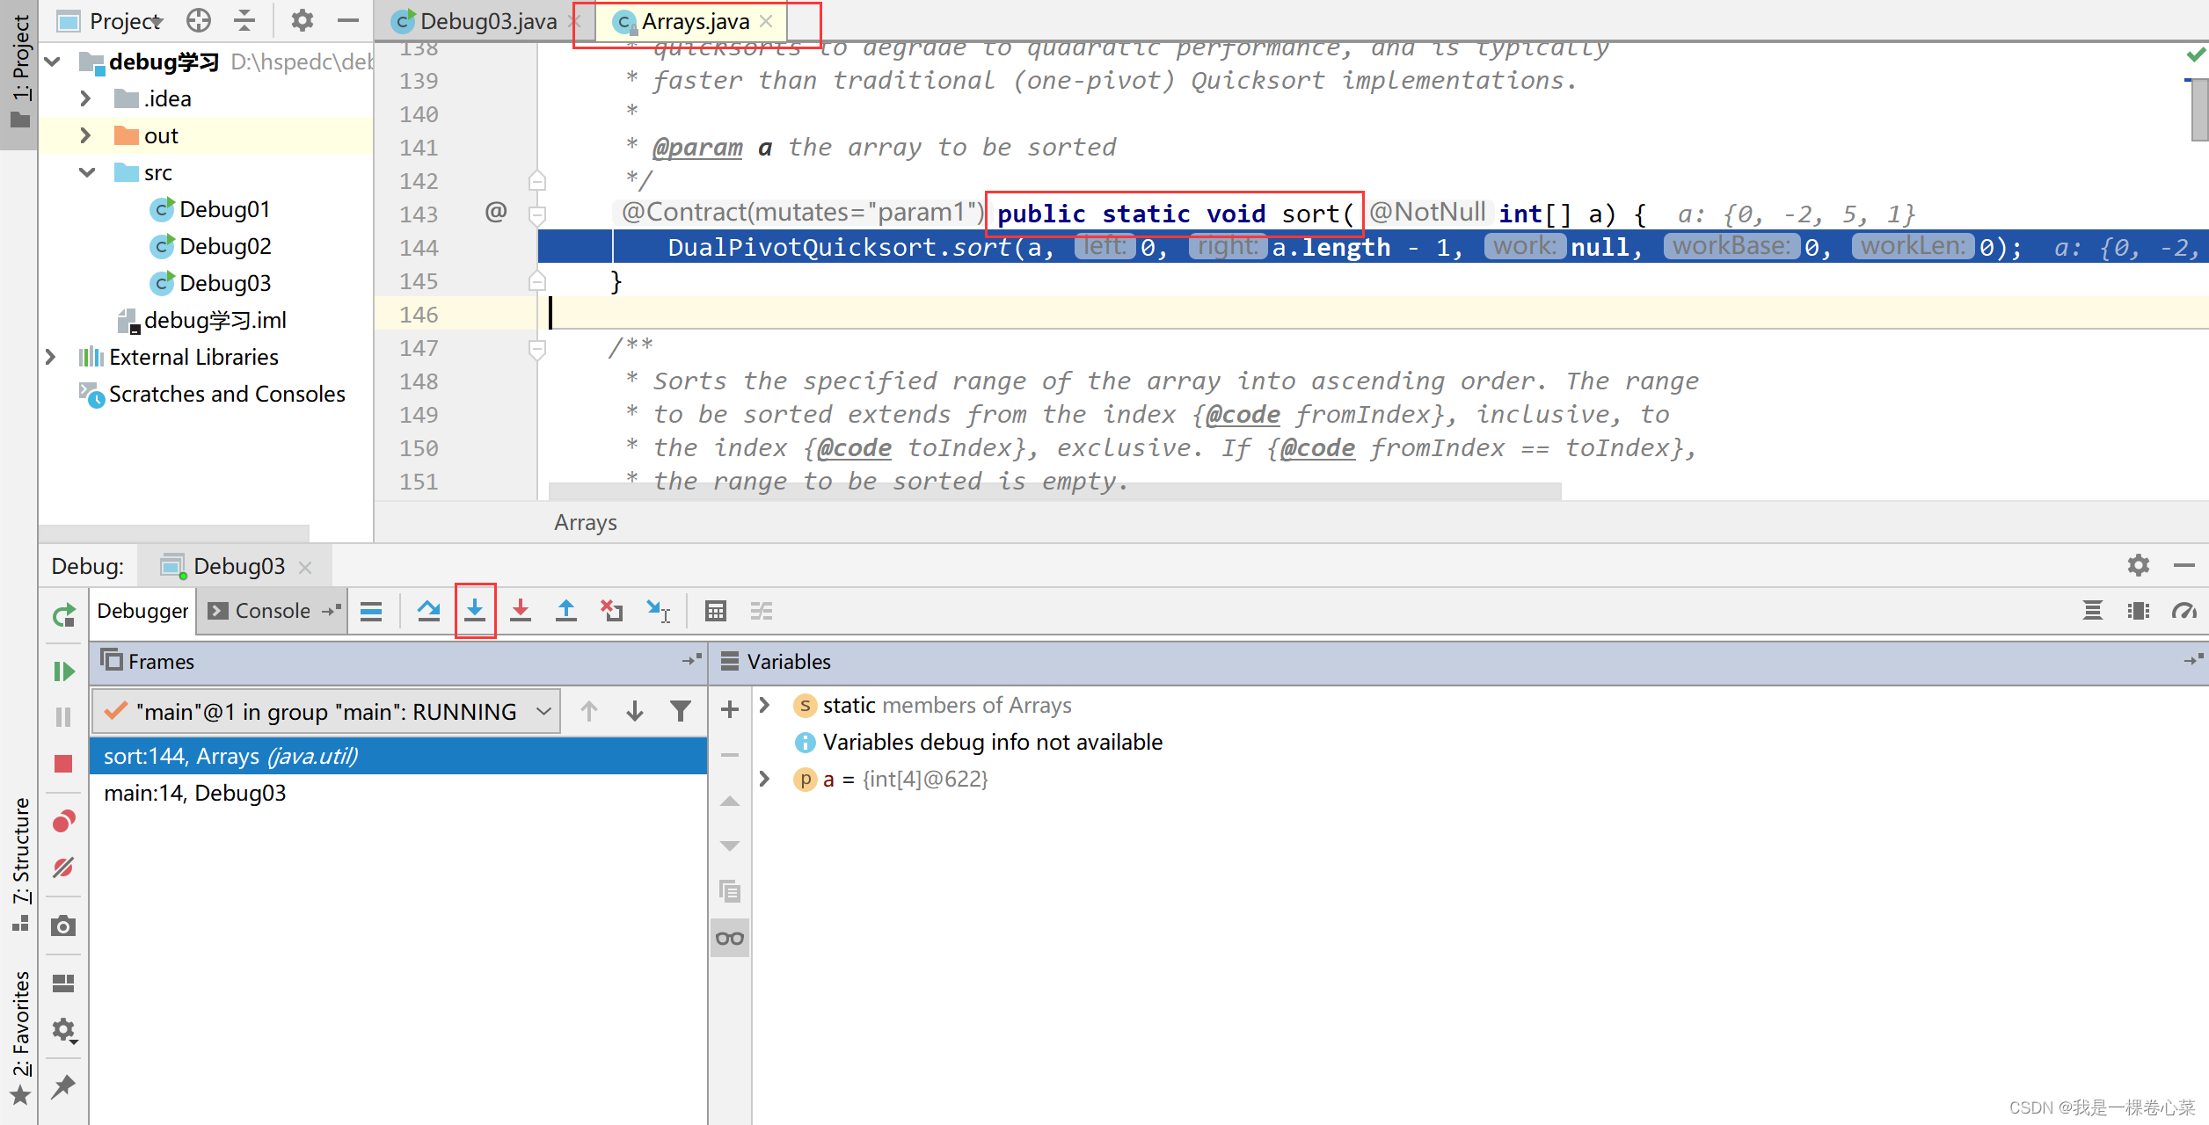Open Debug02 class in project tree

[x=224, y=246]
